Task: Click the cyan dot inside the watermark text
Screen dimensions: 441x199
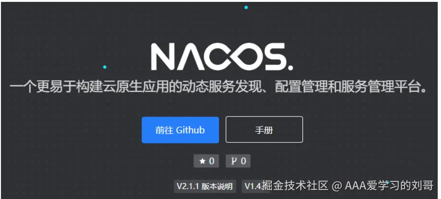Action: pos(388,183)
